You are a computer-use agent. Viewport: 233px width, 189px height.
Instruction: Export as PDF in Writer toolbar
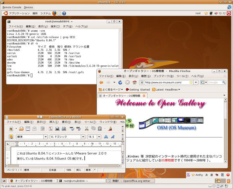[51, 129]
